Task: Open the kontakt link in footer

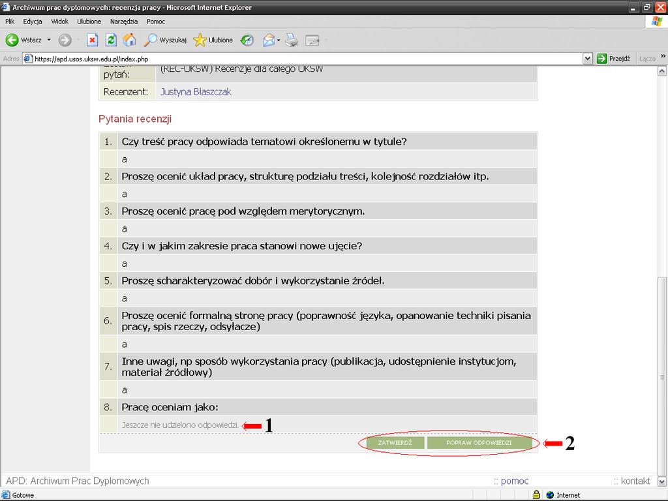Action: [x=635, y=481]
